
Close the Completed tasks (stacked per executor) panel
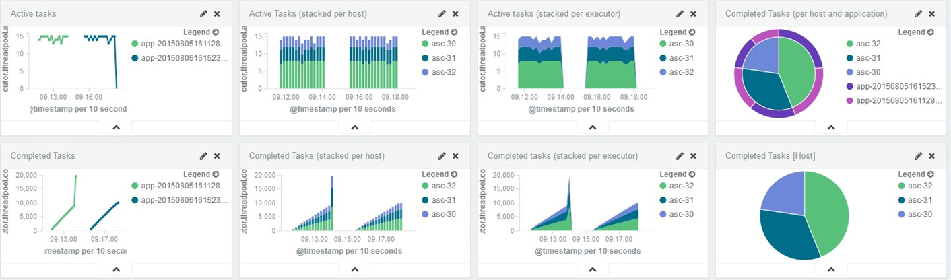pos(694,156)
